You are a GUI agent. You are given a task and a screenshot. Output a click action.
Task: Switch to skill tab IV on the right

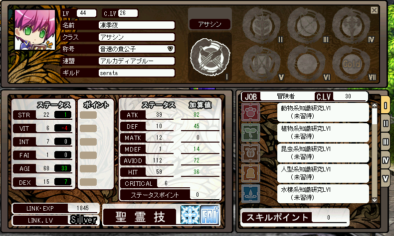pyautogui.click(x=386, y=160)
